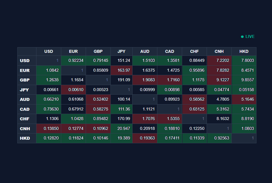Select the JPY column header
272x183 pixels.
(122, 52)
